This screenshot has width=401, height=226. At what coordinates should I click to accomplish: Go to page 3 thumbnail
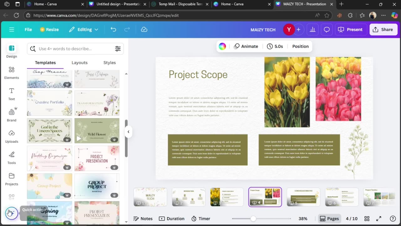(x=227, y=197)
